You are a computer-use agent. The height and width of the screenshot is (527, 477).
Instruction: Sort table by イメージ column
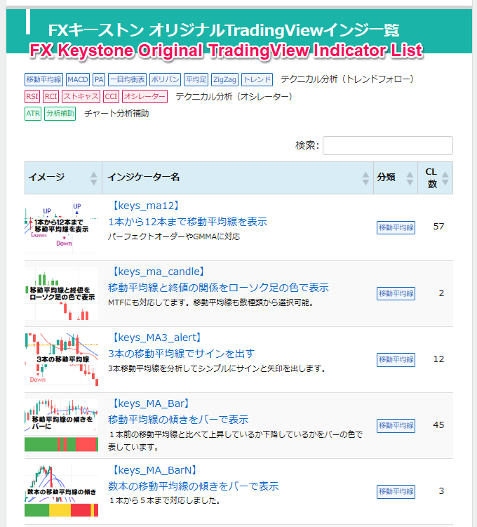[63, 178]
